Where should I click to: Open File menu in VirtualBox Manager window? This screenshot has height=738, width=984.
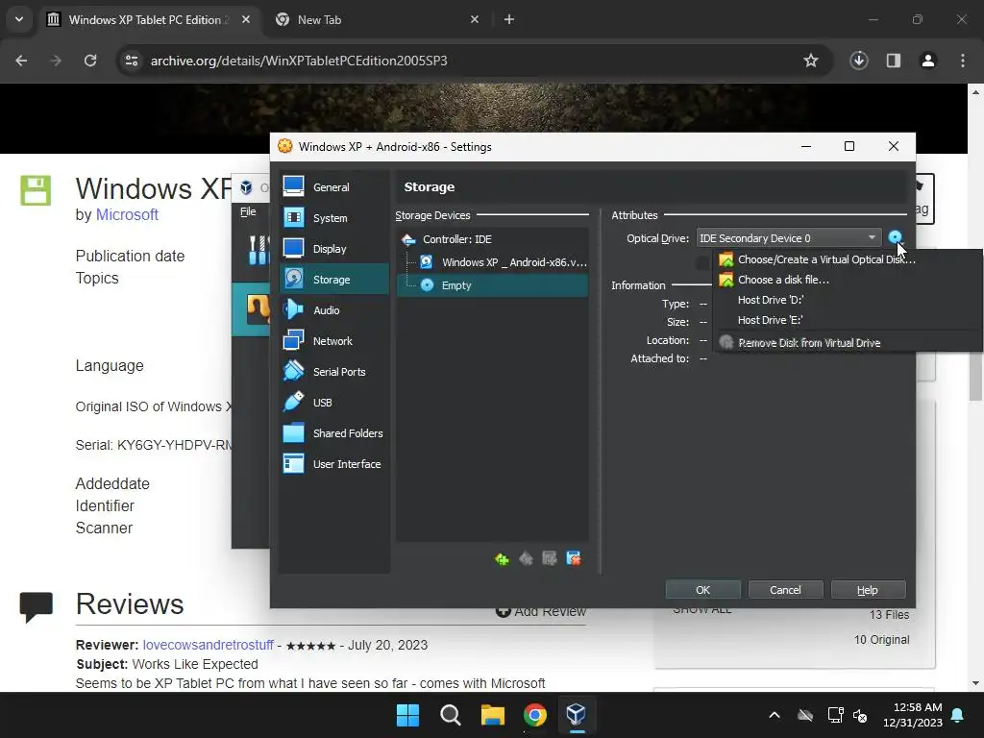point(248,211)
